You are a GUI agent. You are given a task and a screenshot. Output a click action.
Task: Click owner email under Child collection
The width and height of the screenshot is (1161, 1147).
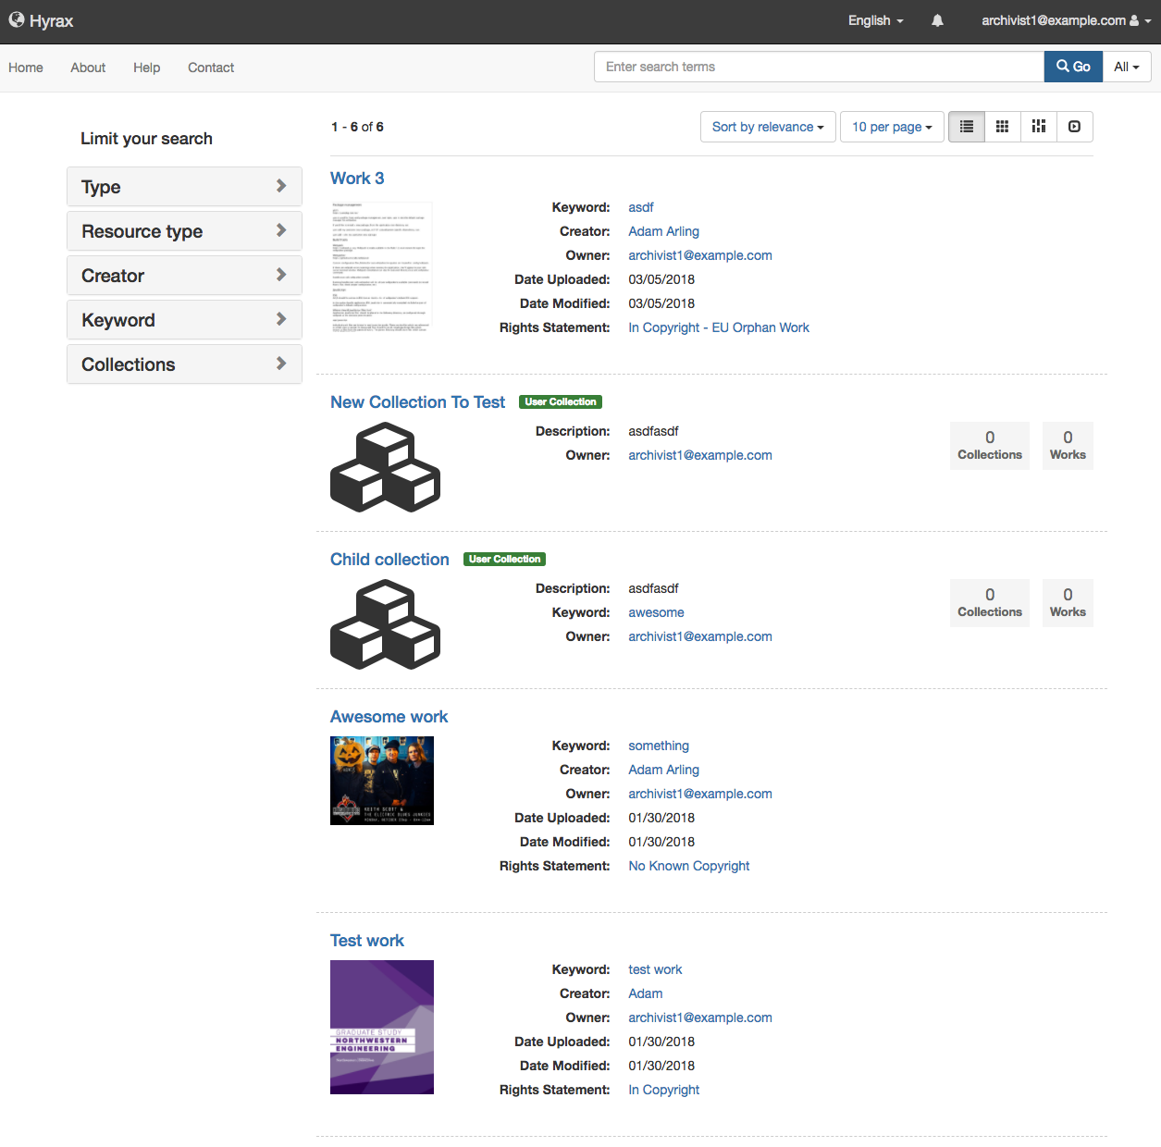click(700, 636)
